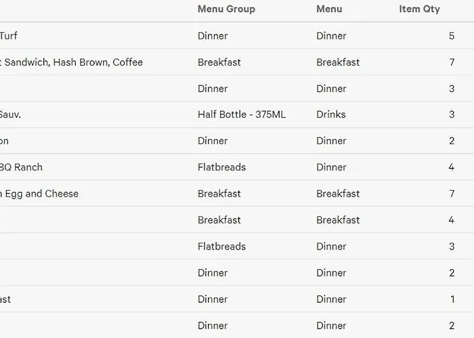Click the Sandwich, Hash Brown, Coffee item
The width and height of the screenshot is (474, 338).
click(x=72, y=62)
